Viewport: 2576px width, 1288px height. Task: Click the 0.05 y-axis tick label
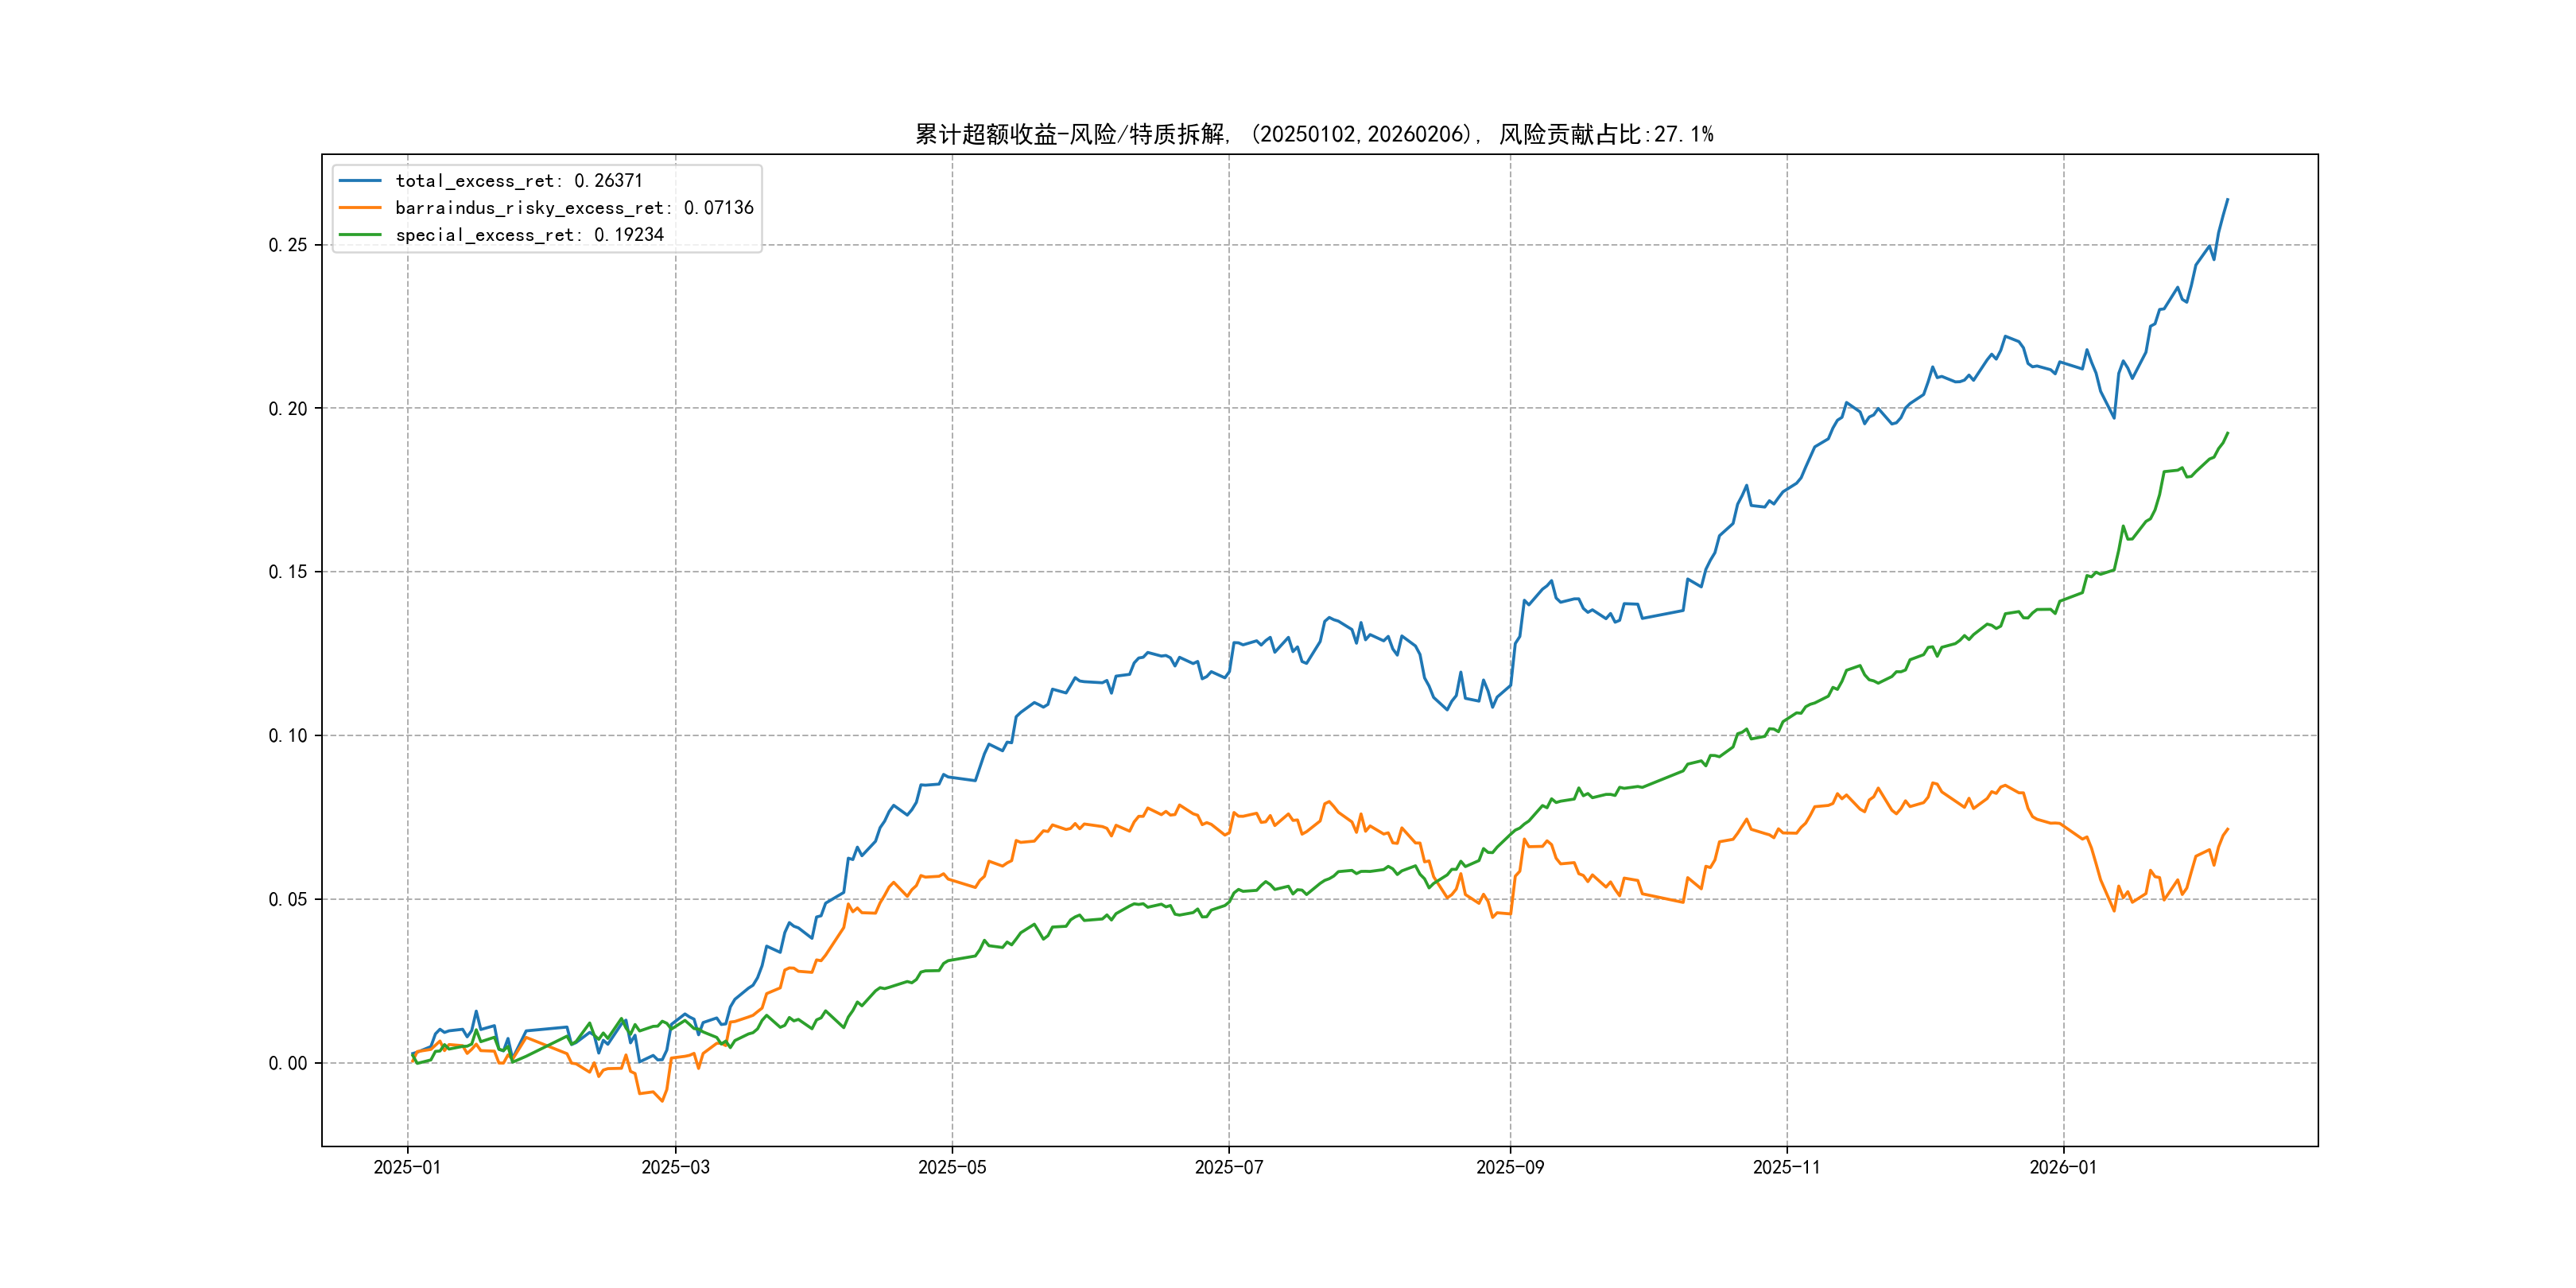[288, 899]
